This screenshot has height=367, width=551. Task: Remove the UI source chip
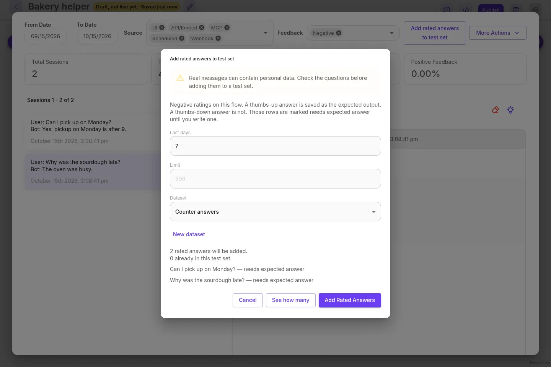(x=162, y=28)
